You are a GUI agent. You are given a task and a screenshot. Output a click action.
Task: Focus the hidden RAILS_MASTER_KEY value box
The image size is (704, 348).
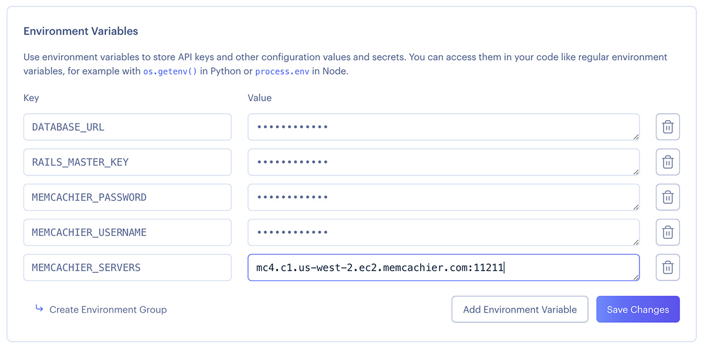pyautogui.click(x=443, y=162)
